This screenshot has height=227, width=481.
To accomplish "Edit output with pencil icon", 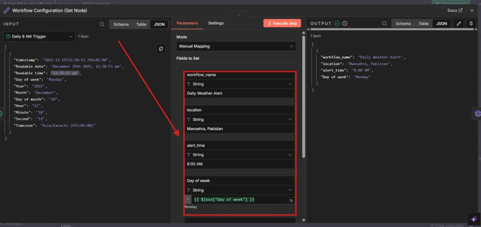I will pos(458,23).
